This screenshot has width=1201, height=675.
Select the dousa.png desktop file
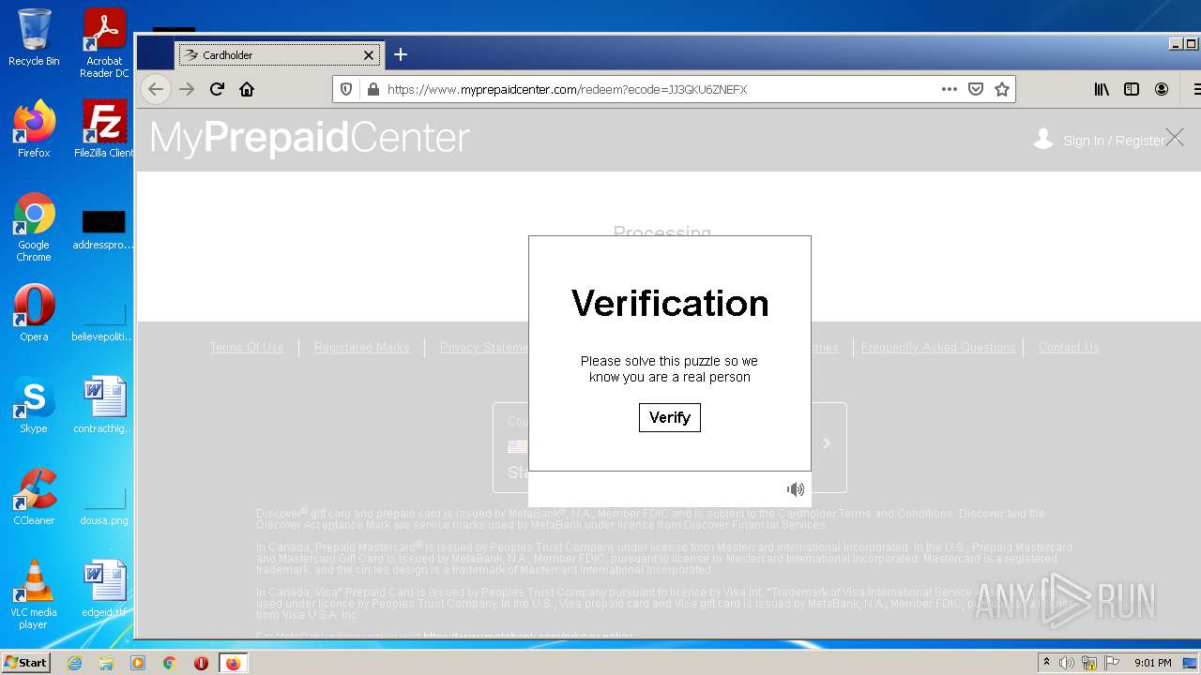(104, 506)
